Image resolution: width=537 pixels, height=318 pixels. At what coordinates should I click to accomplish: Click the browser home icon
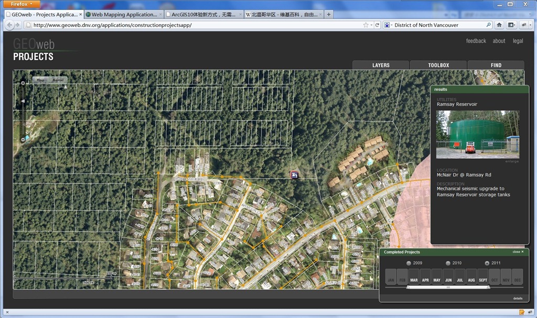pyautogui.click(x=499, y=25)
